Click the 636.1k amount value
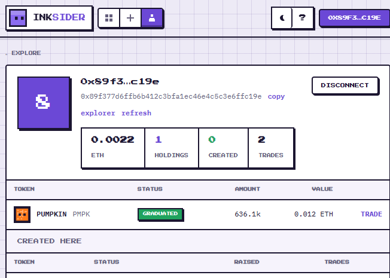 click(248, 214)
